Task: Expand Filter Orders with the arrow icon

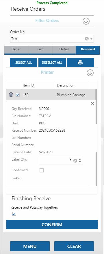Action: click(x=86, y=21)
